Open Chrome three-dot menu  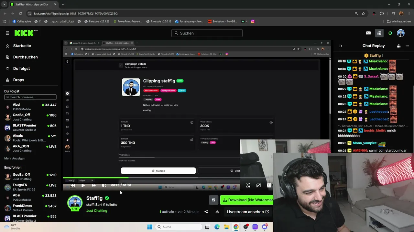(409, 14)
